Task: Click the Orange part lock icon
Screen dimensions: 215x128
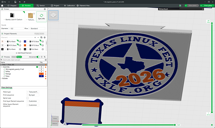Action: click(x=45, y=74)
